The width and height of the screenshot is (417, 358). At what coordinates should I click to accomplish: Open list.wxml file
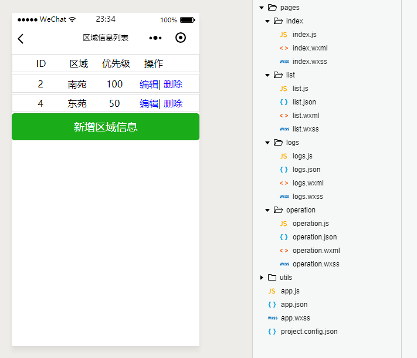(x=306, y=116)
